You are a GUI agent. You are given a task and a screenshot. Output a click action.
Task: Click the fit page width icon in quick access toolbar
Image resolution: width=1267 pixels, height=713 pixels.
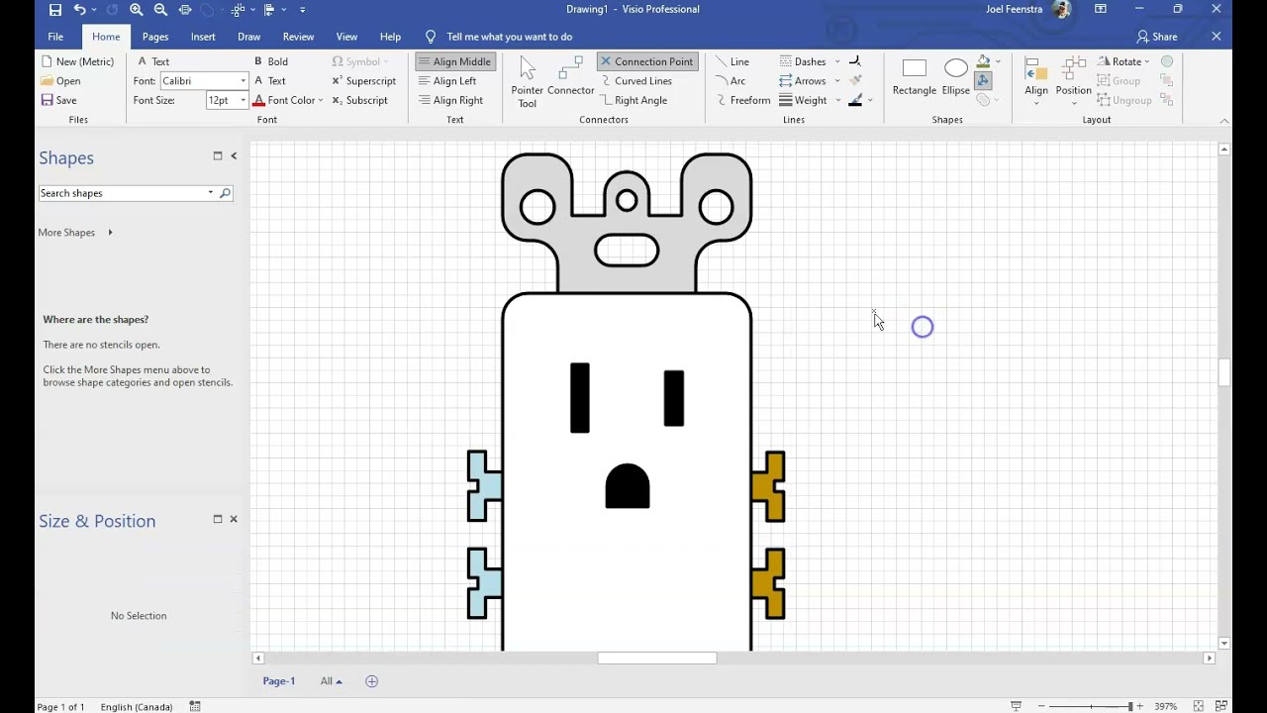coord(185,10)
